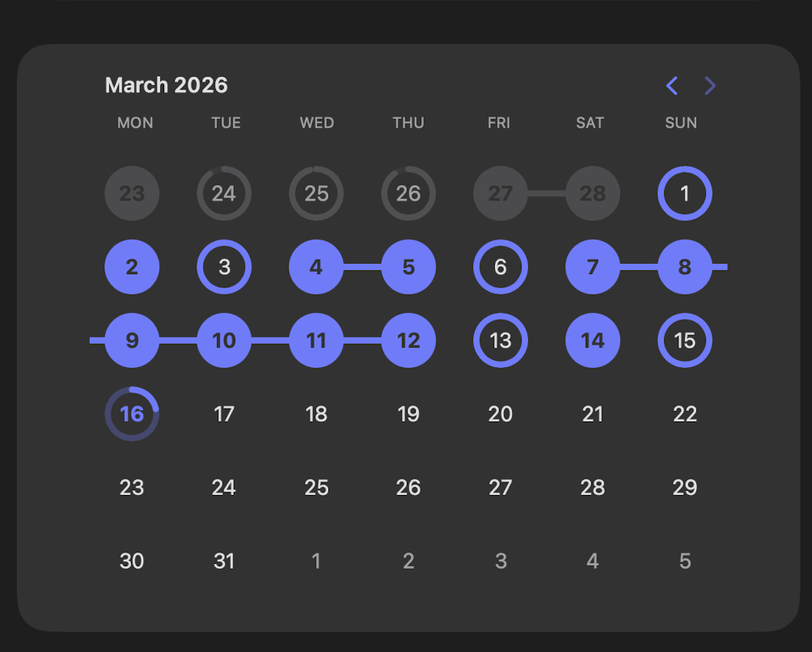Pick next month's trailing day 5

pos(685,561)
